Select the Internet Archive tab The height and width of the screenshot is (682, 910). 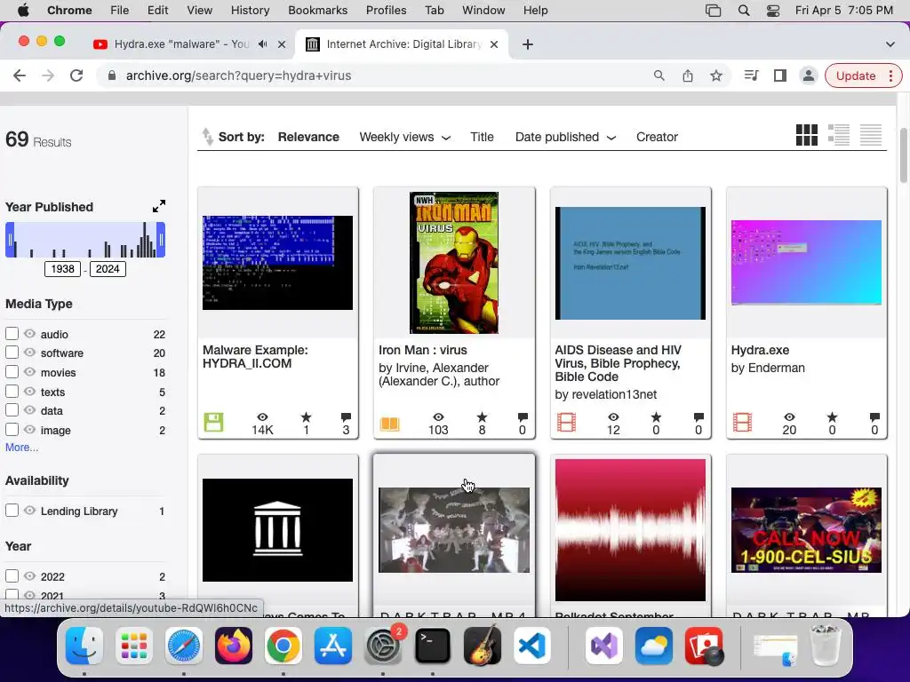click(401, 44)
